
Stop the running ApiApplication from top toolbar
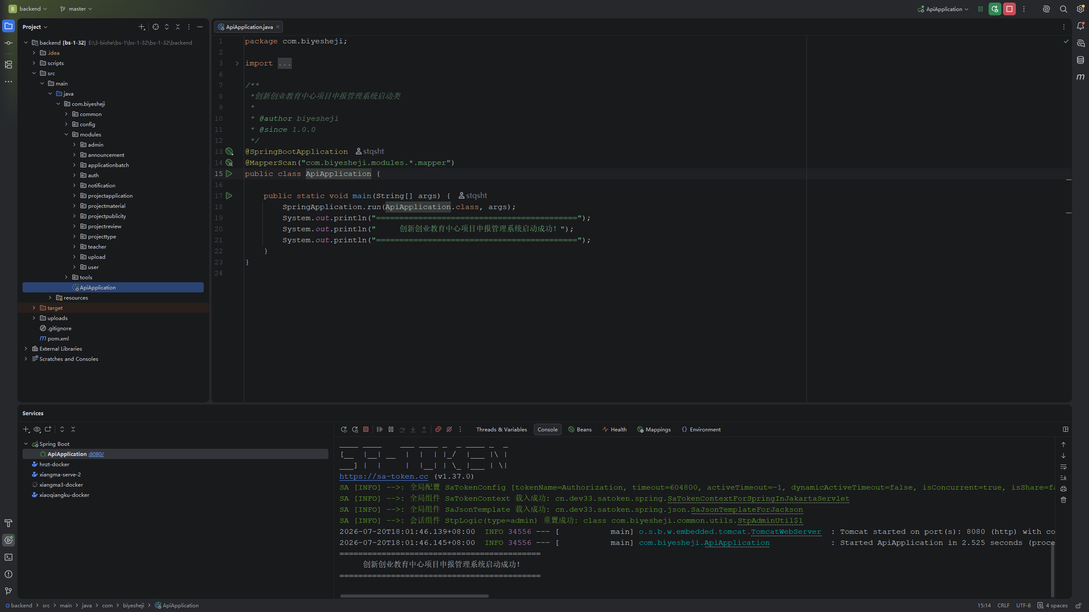1009,9
